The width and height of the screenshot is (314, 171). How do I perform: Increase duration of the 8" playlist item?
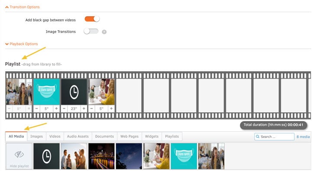pos(29,108)
